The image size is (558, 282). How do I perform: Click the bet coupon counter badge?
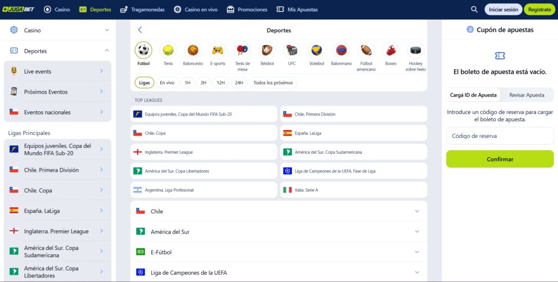pyautogui.click(x=470, y=30)
